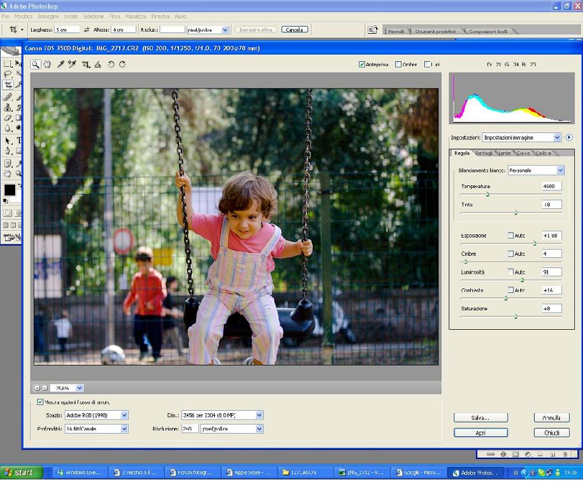The height and width of the screenshot is (482, 583).
Task: Open the Bilanciamento bianco dropdown
Action: coord(560,171)
